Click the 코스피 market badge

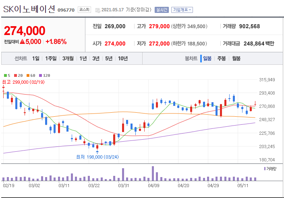(x=84, y=10)
